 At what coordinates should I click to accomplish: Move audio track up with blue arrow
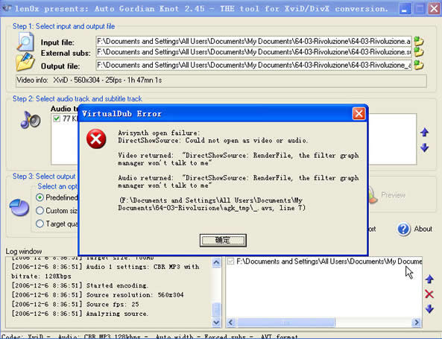425,132
